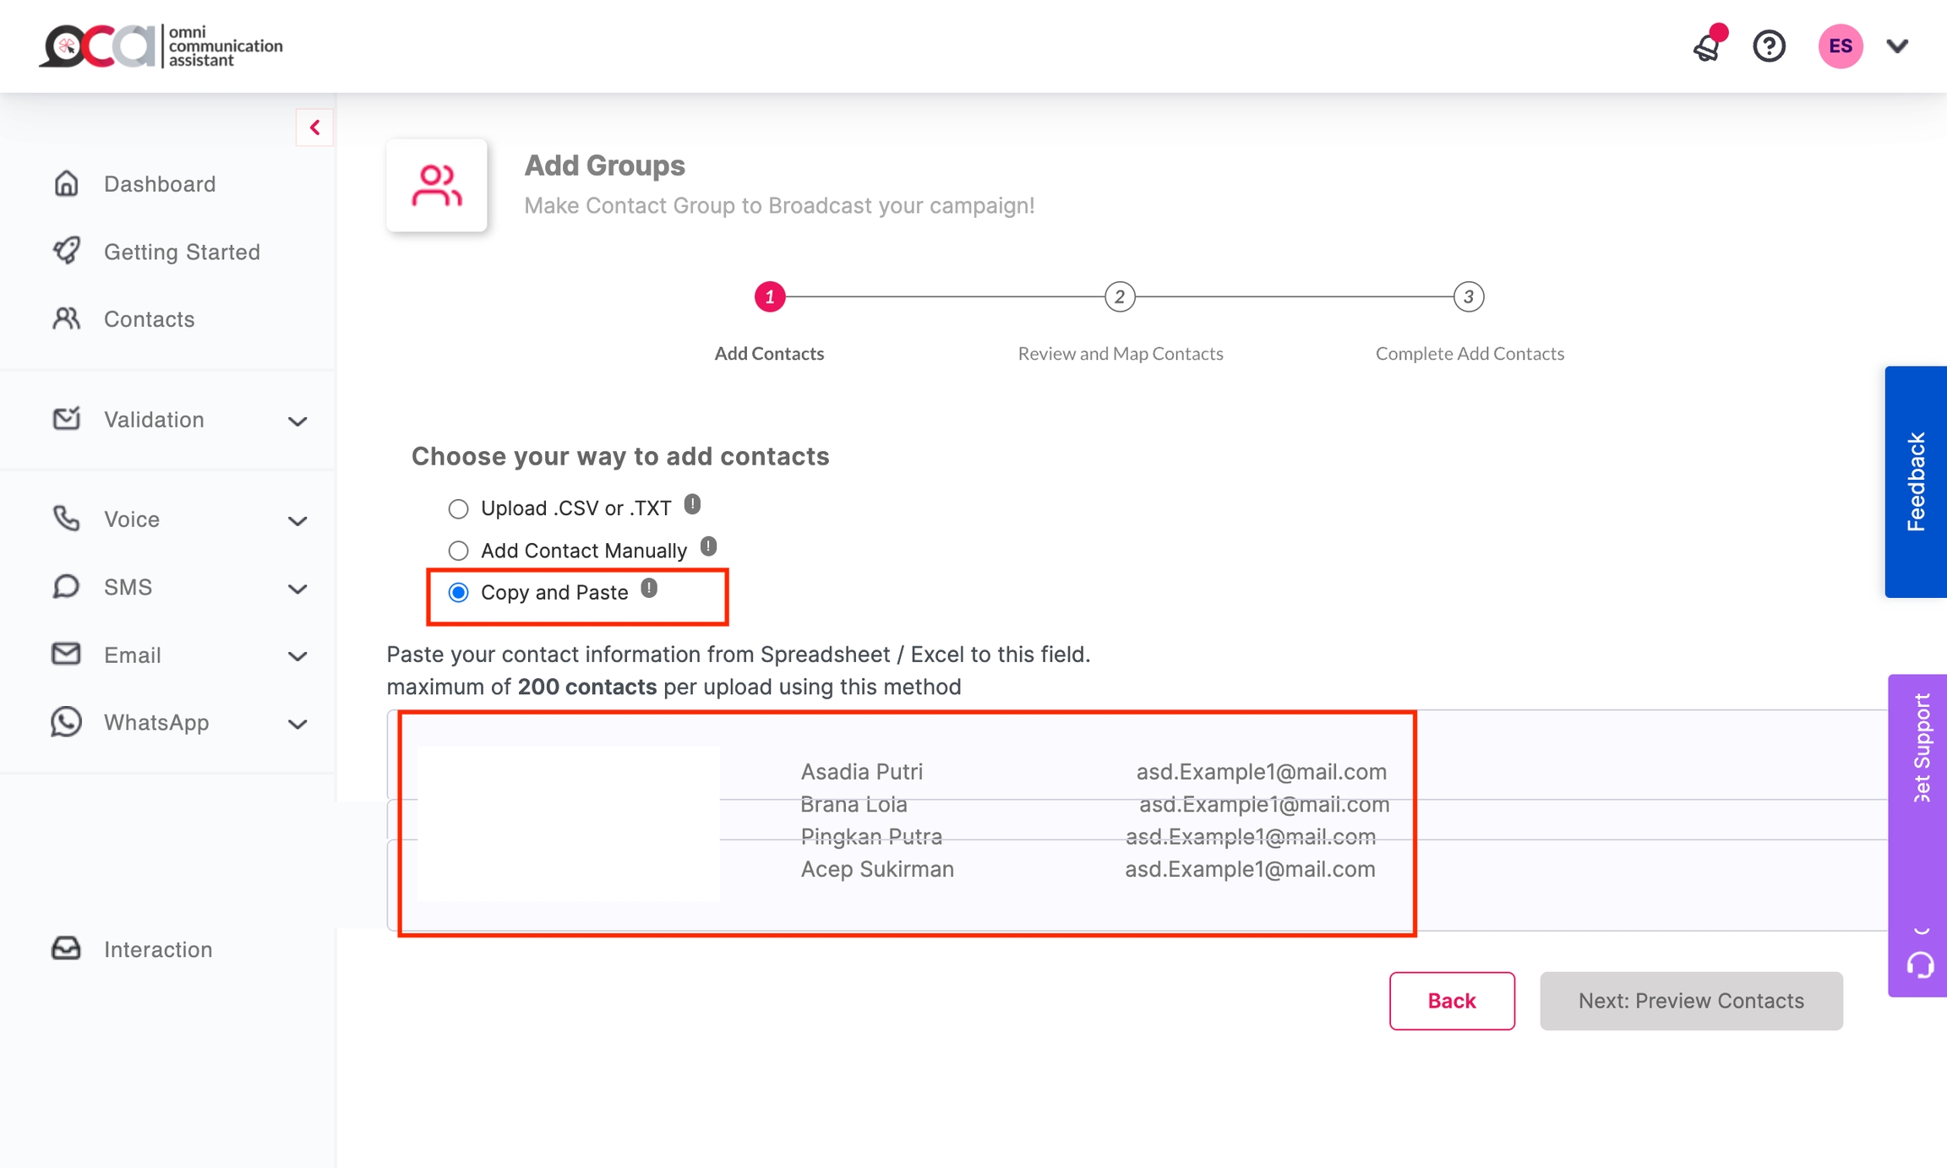Screen dimensions: 1947x1168
Task: Open Contacts in the sidebar
Action: point(149,319)
